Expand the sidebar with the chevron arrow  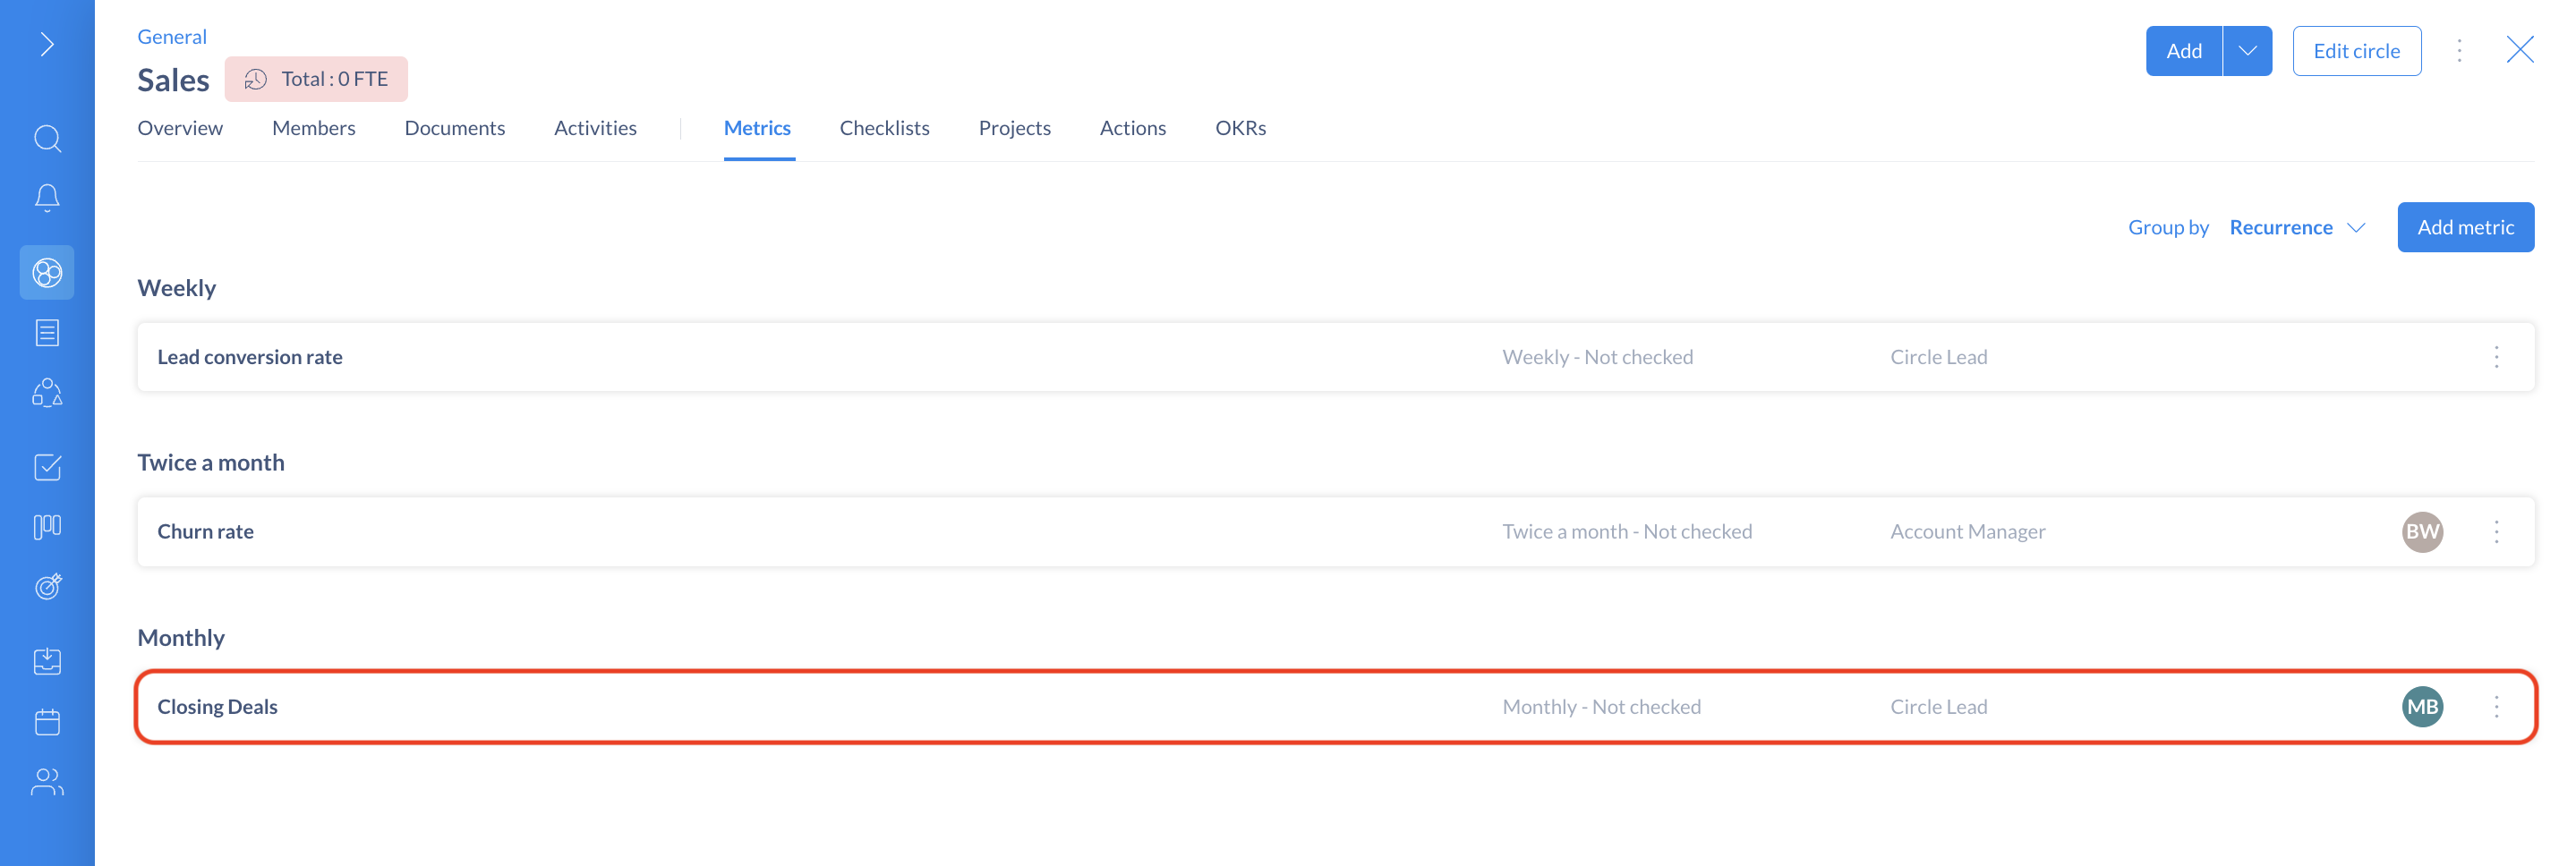(x=47, y=44)
